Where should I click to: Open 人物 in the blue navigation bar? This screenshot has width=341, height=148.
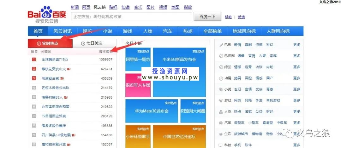click(148, 31)
